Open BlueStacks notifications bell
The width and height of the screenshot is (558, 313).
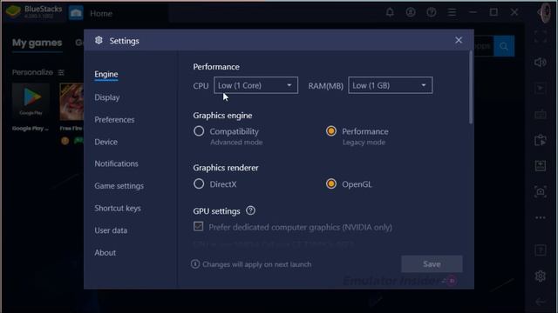[390, 12]
